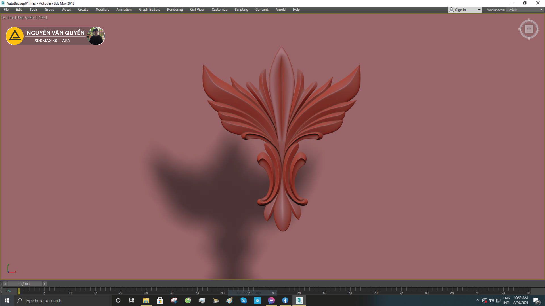
Task: Click the ViewCube Top face
Action: point(529,29)
